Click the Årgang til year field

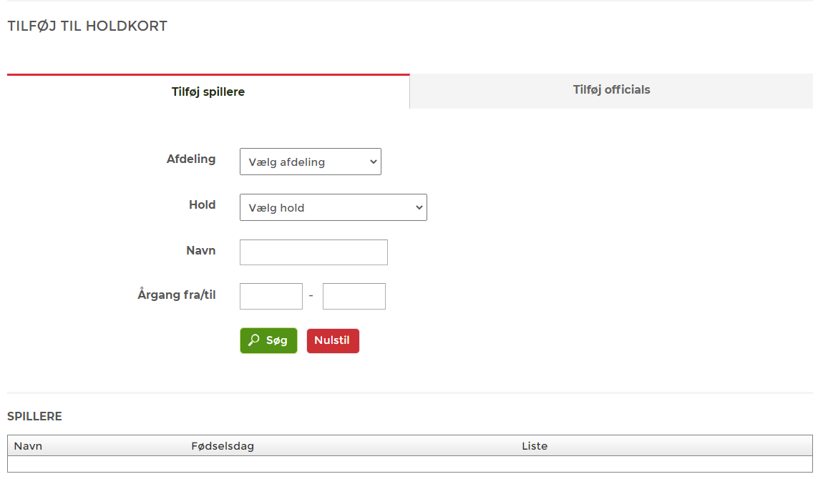(354, 297)
